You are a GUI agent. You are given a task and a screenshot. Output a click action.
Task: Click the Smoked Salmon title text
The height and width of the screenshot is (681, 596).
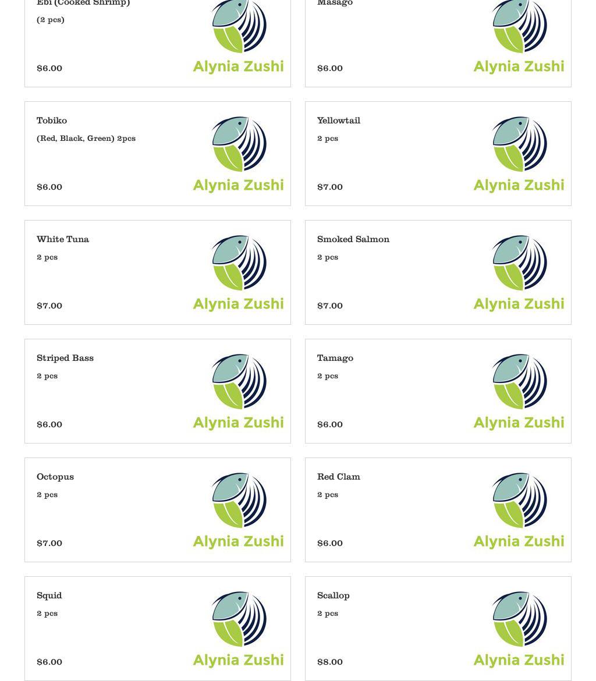(x=353, y=239)
